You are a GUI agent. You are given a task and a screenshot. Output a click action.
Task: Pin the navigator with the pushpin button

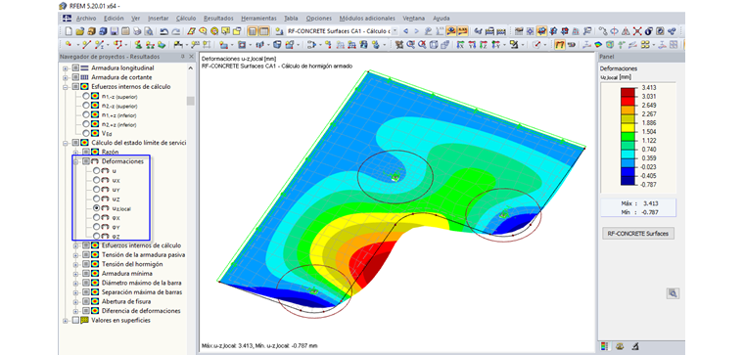pos(183,57)
